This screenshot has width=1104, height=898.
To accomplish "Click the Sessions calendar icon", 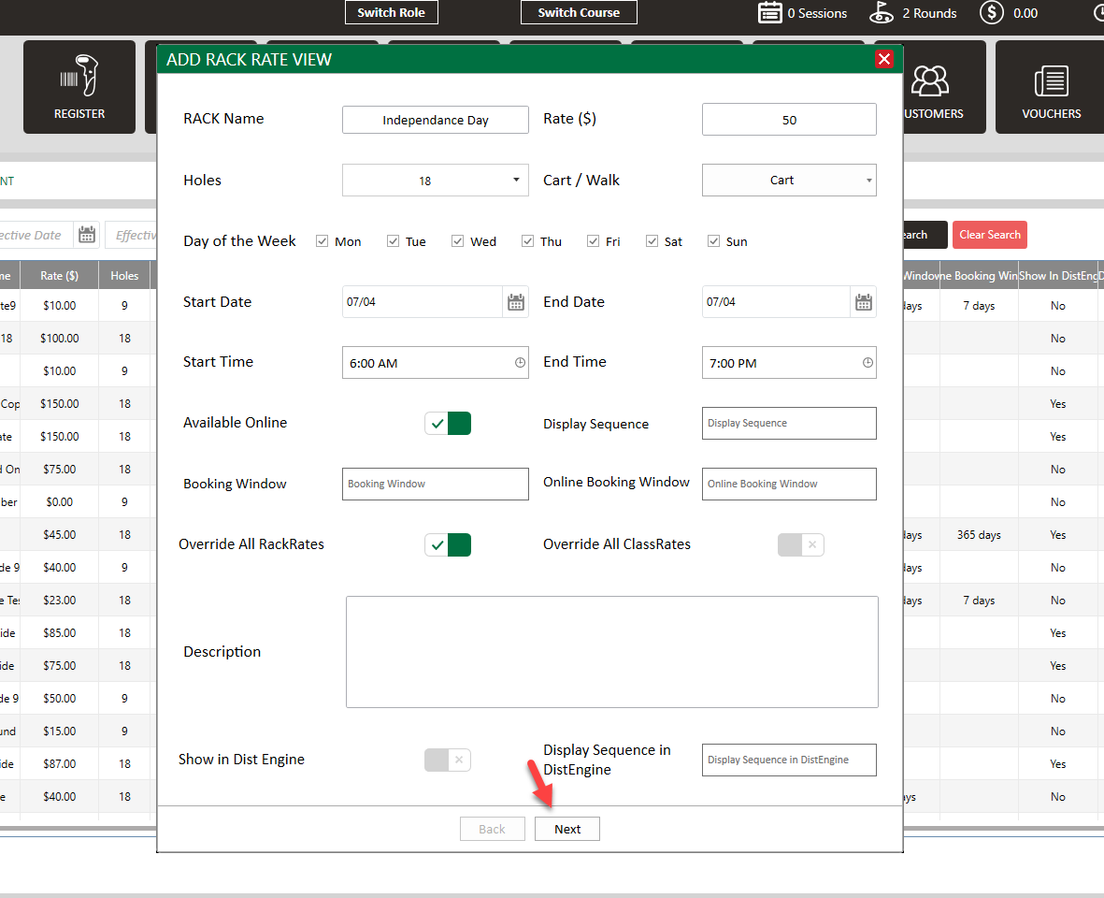I will 769,13.
